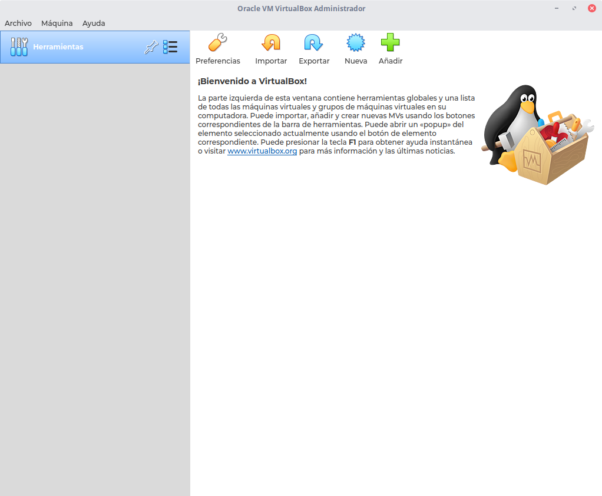Select the Herramientas tools icon
602x496 pixels.
pyautogui.click(x=19, y=47)
